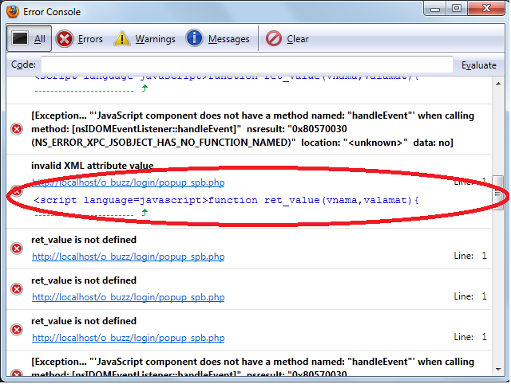
Task: Open popup_spb.php link under invalid XML attribute value
Action: pos(129,182)
